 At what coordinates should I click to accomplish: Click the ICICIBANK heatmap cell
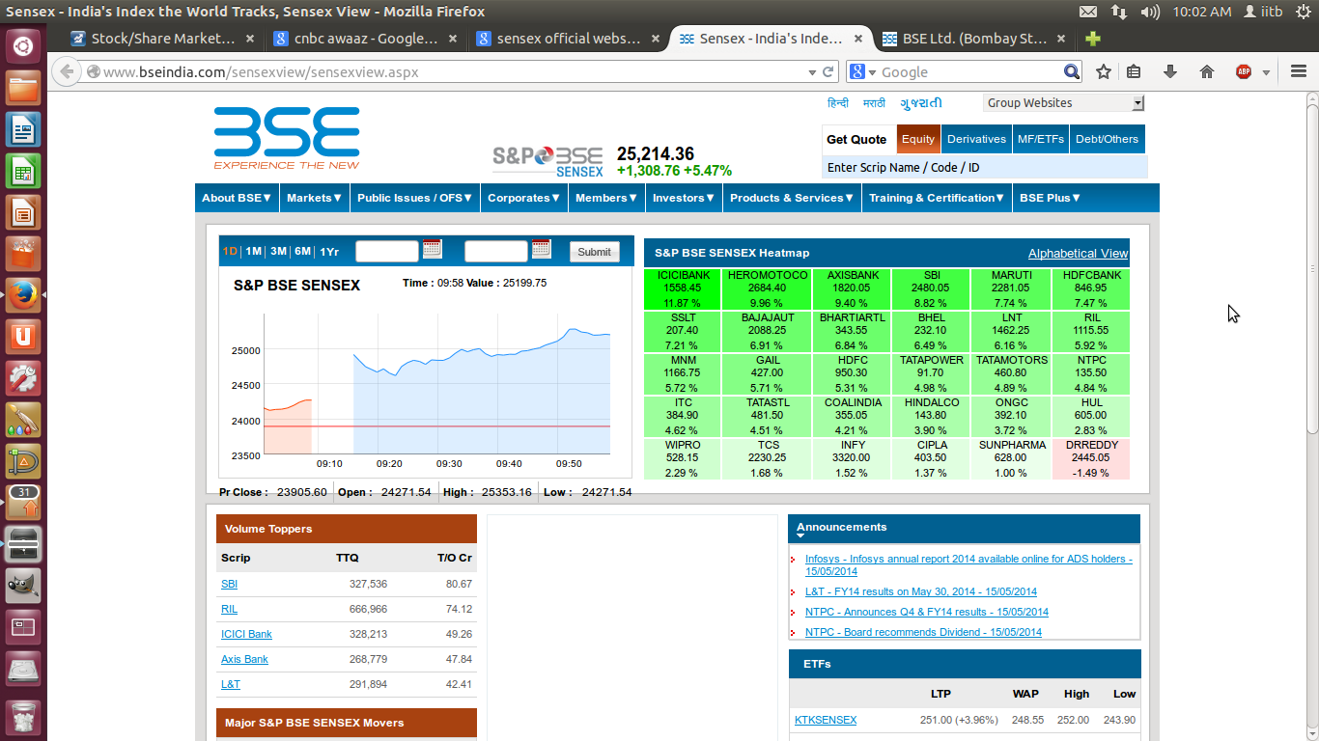tap(683, 289)
